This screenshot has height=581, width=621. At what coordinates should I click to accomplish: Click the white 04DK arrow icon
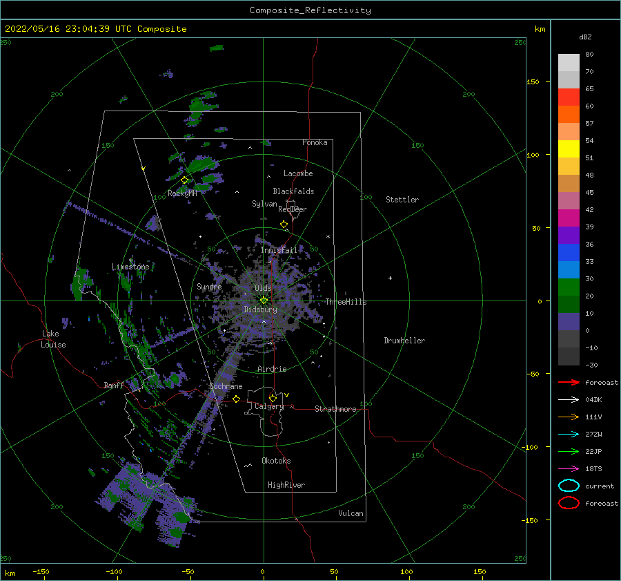pyautogui.click(x=569, y=399)
